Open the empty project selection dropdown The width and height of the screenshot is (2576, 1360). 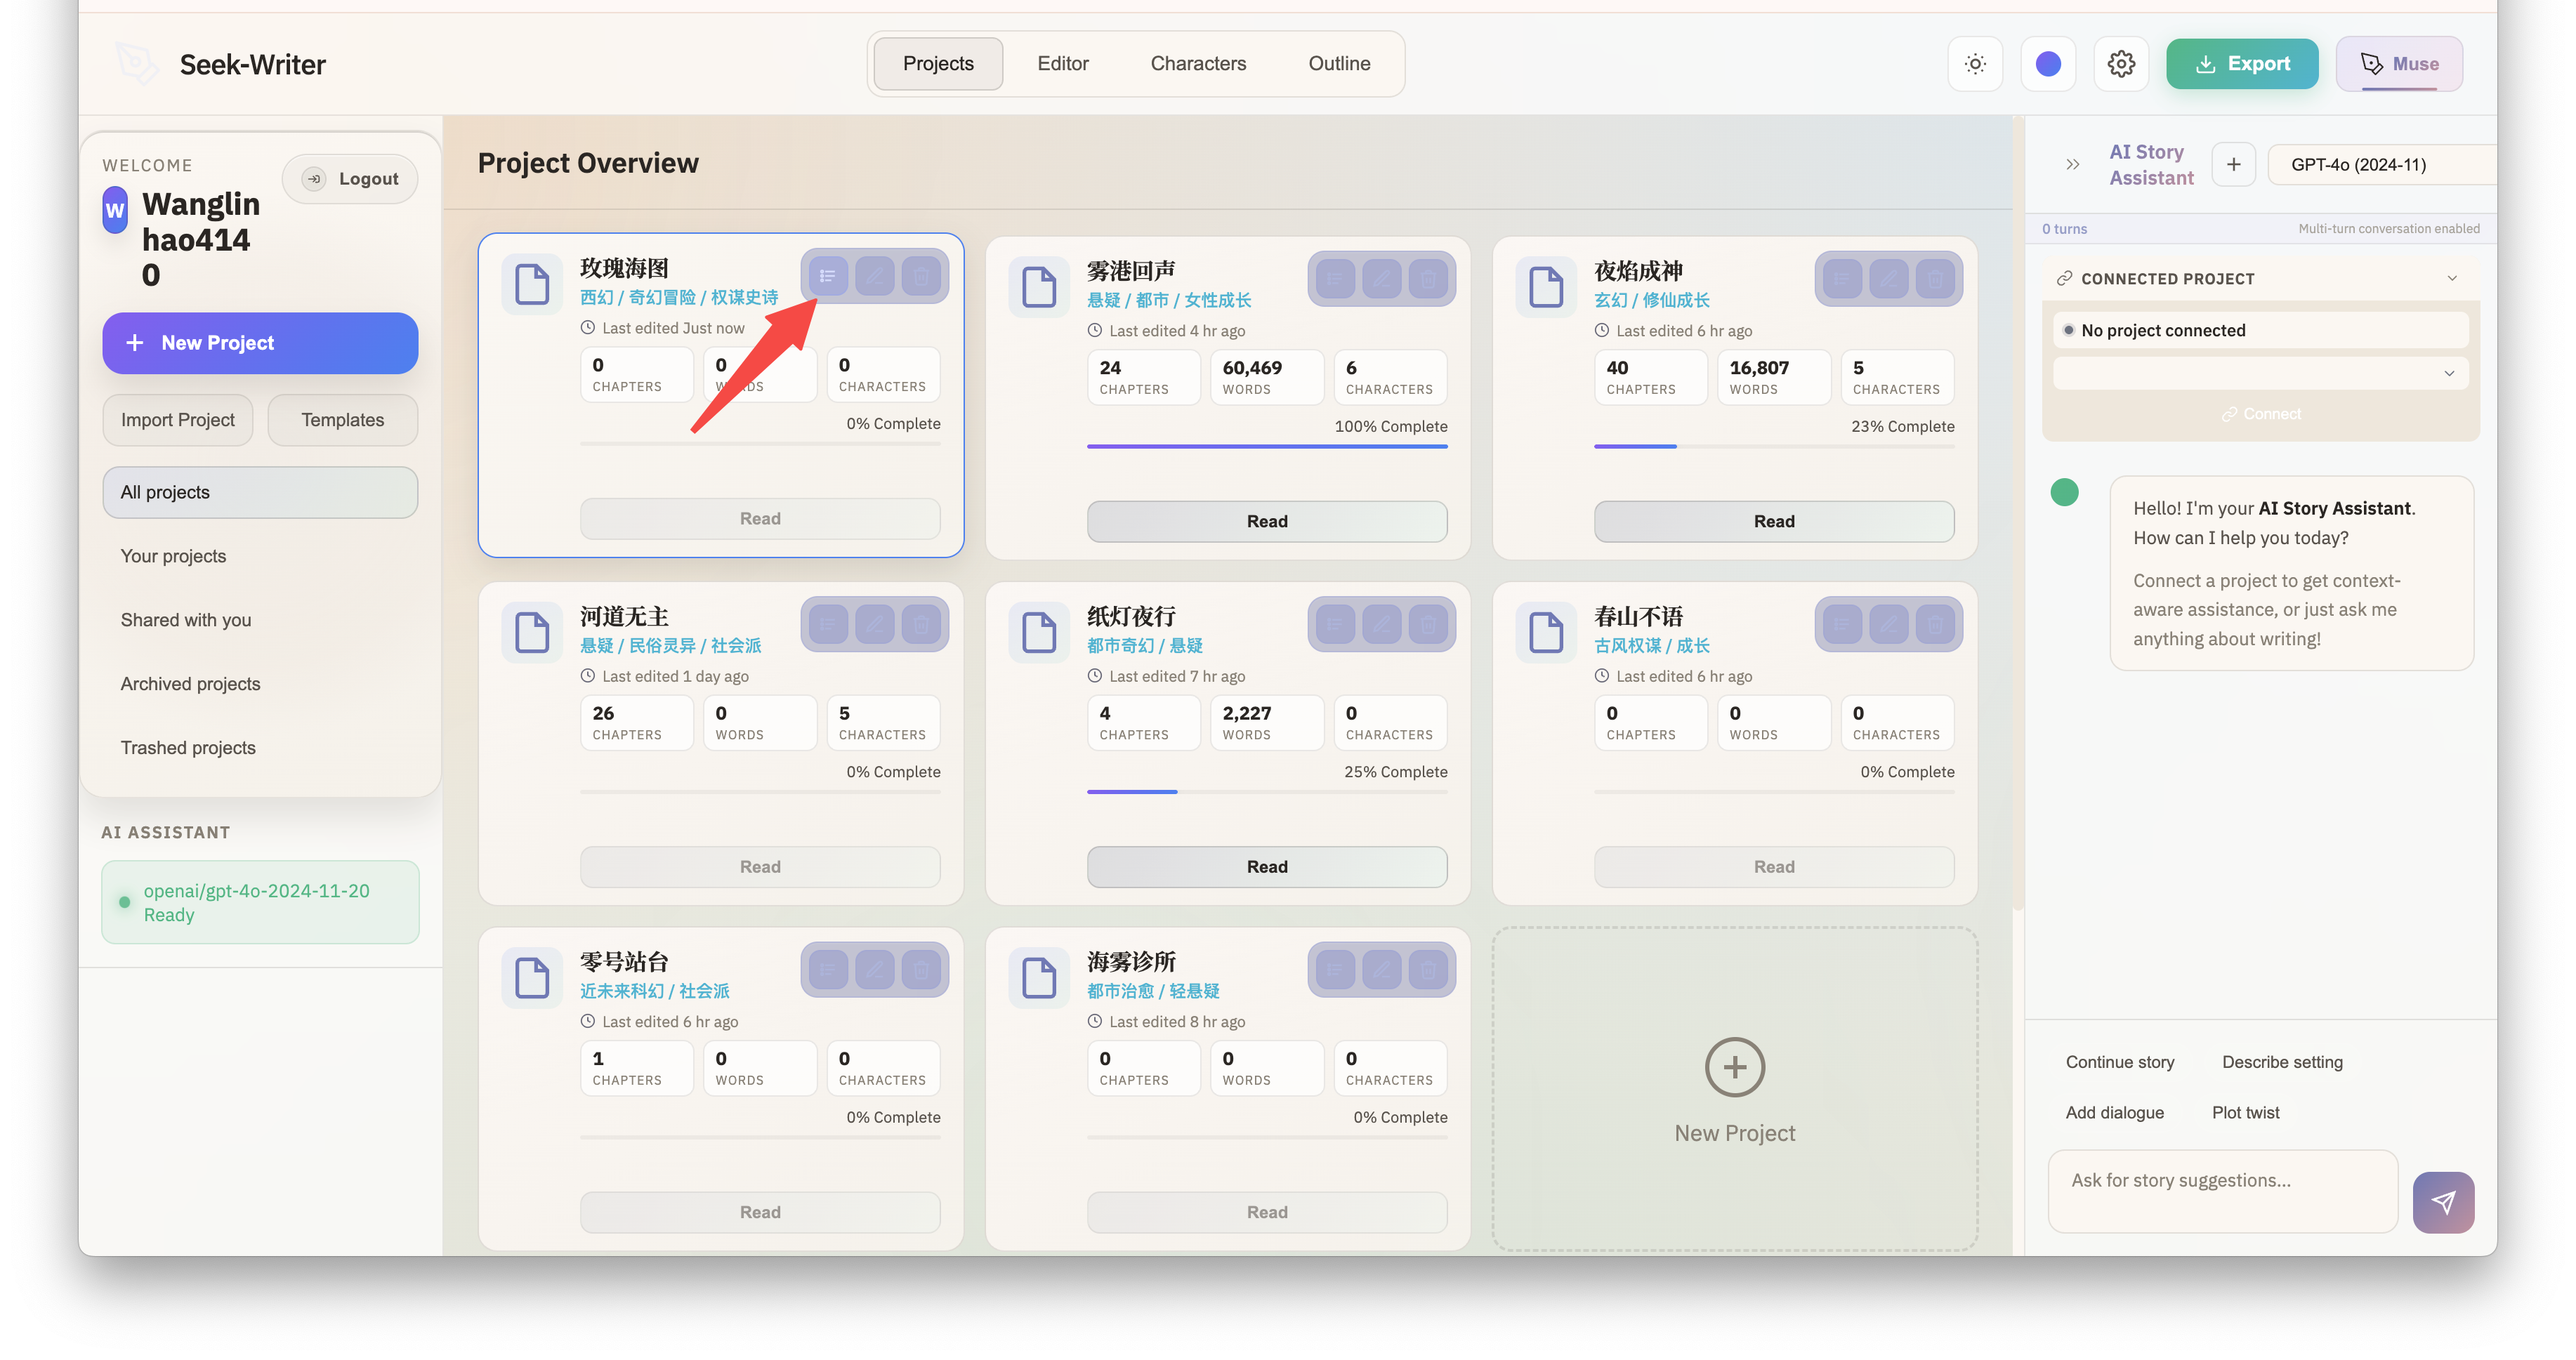pyautogui.click(x=2261, y=374)
